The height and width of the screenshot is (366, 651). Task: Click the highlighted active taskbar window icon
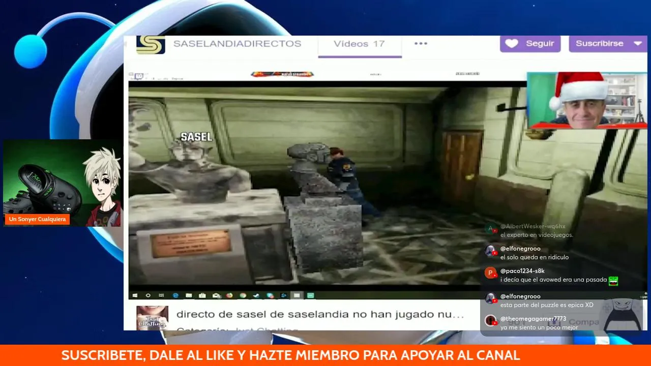point(297,295)
